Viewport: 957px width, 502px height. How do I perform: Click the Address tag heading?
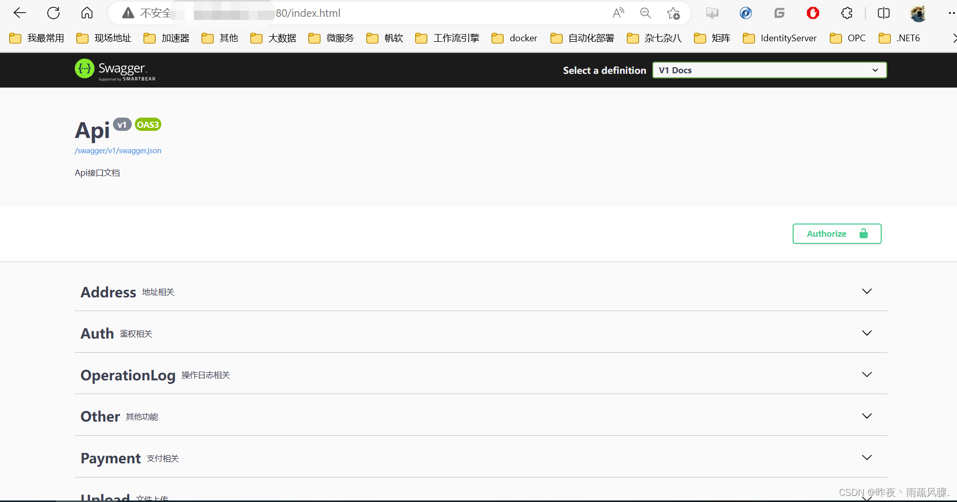108,292
